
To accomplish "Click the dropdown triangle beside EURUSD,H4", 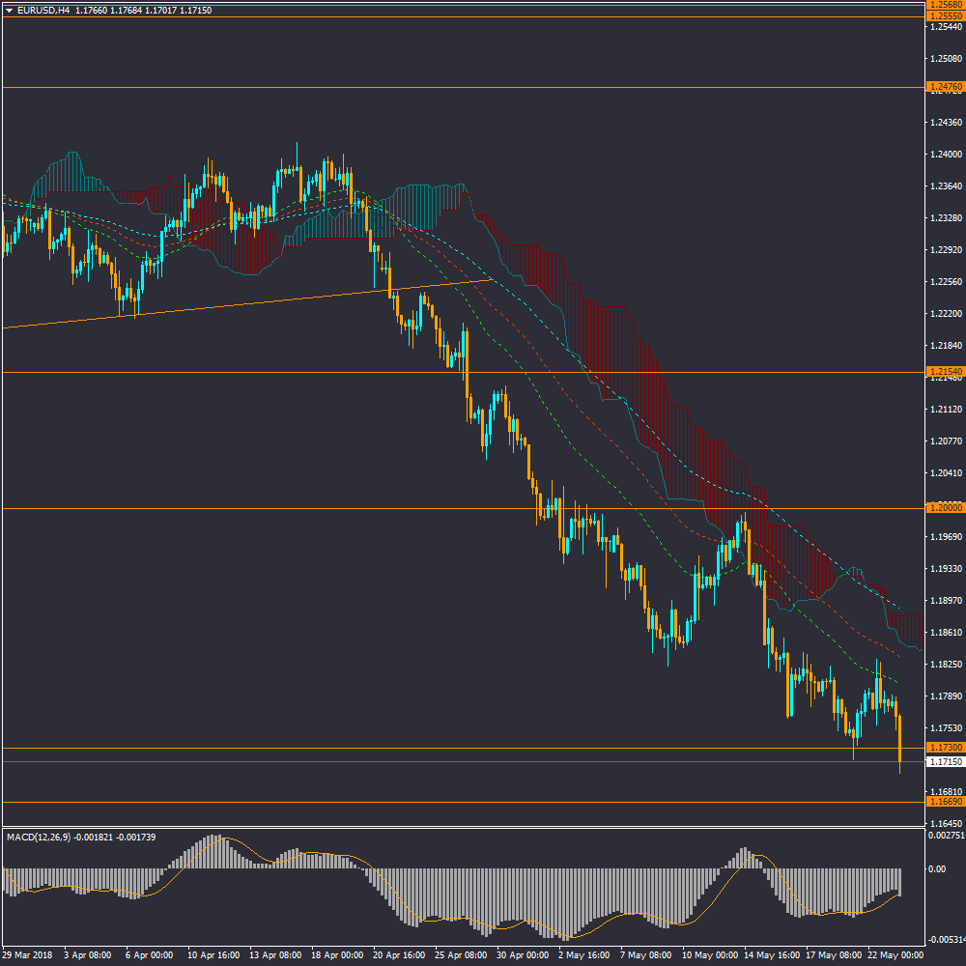I will click(x=9, y=10).
